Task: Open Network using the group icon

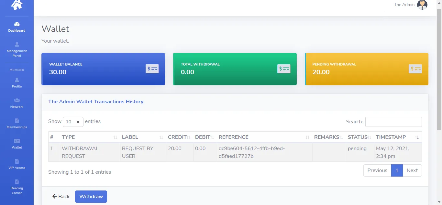Action: pyautogui.click(x=17, y=100)
